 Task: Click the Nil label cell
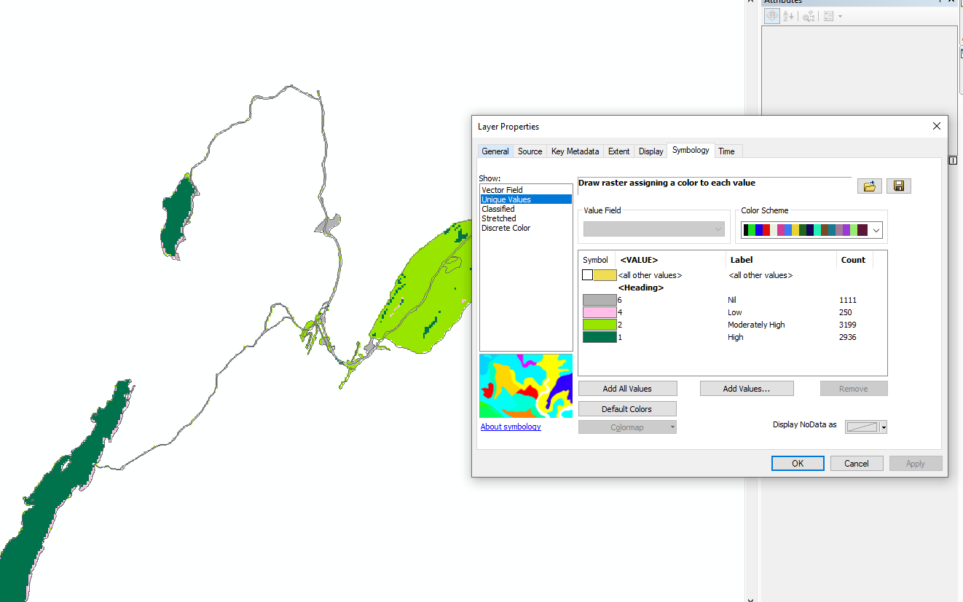[x=732, y=300]
